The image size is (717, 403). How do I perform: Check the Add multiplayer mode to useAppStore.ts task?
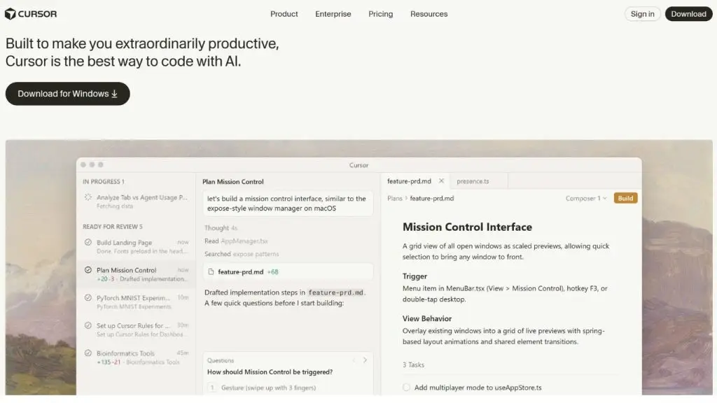[406, 388]
